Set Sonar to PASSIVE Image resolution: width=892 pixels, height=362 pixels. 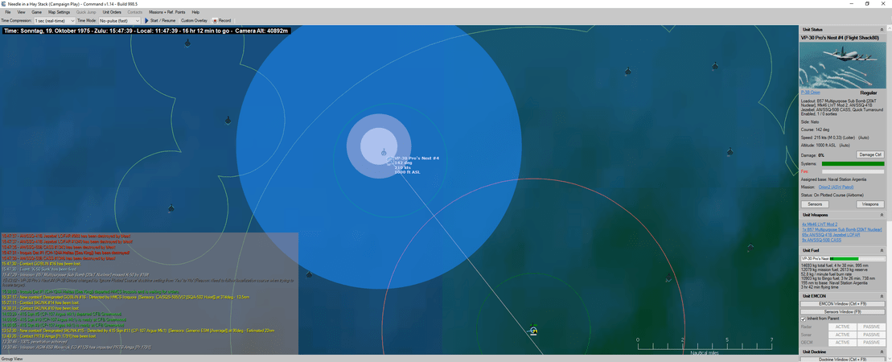click(x=870, y=335)
